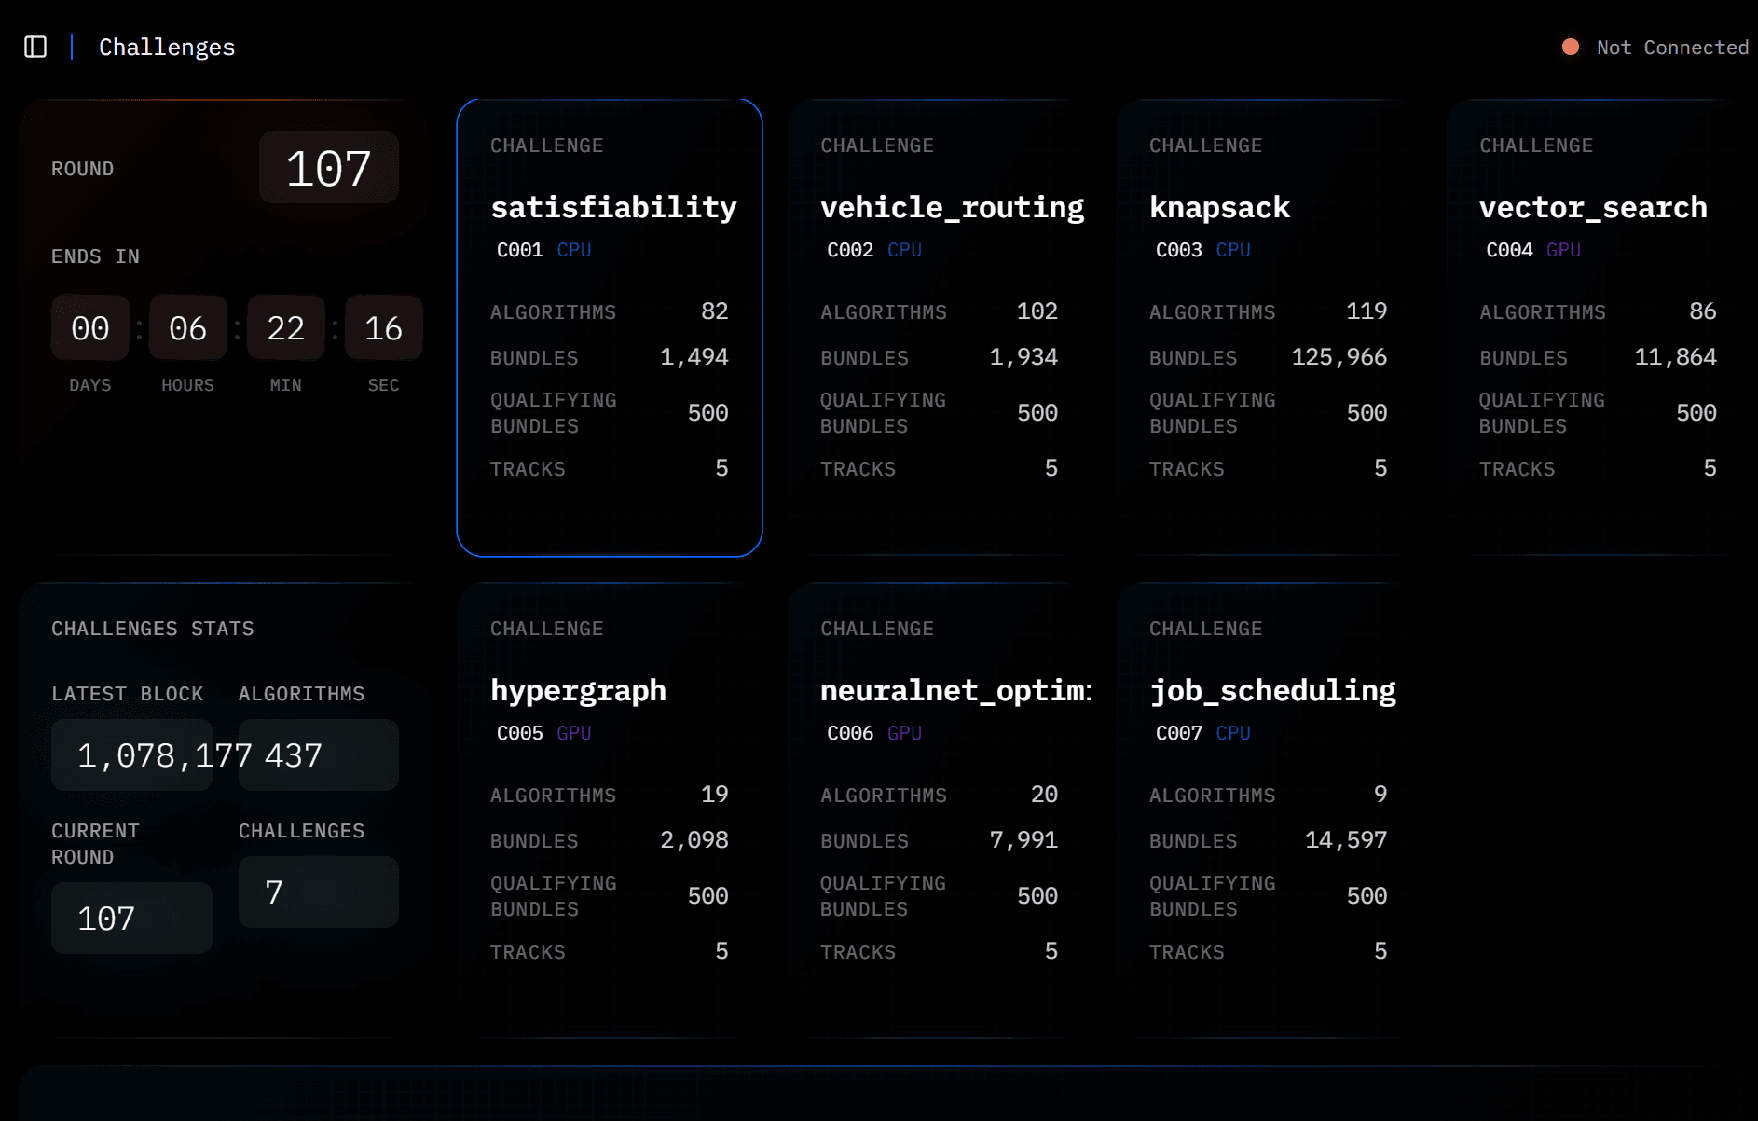Click the Challenges page title
Viewport: 1758px width, 1121px height.
click(x=167, y=48)
